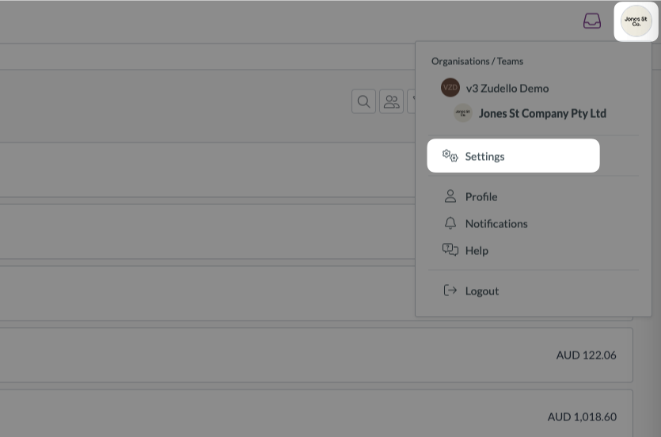Open the AUD 122.06 document row

click(316, 355)
